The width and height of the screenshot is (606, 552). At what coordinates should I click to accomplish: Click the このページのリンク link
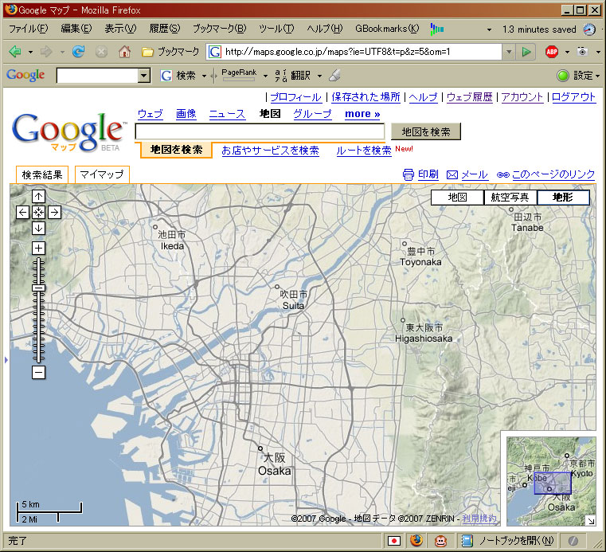pyautogui.click(x=553, y=174)
